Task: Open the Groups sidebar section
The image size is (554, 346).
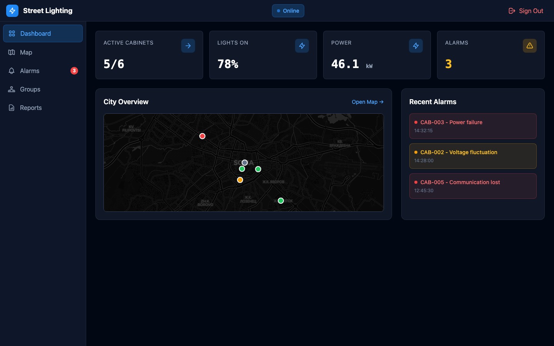Action: [x=43, y=89]
